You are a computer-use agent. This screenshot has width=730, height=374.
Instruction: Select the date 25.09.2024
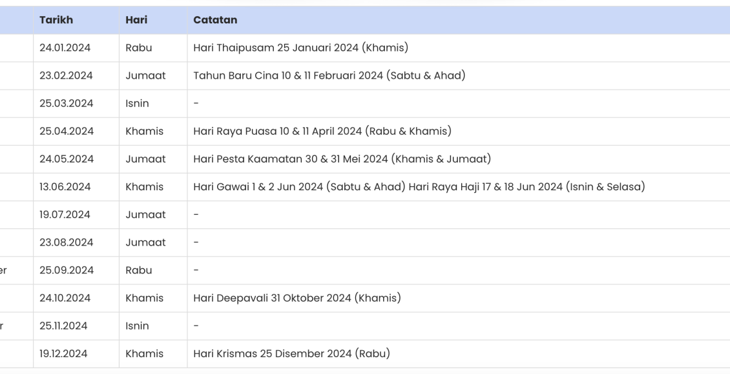click(67, 270)
